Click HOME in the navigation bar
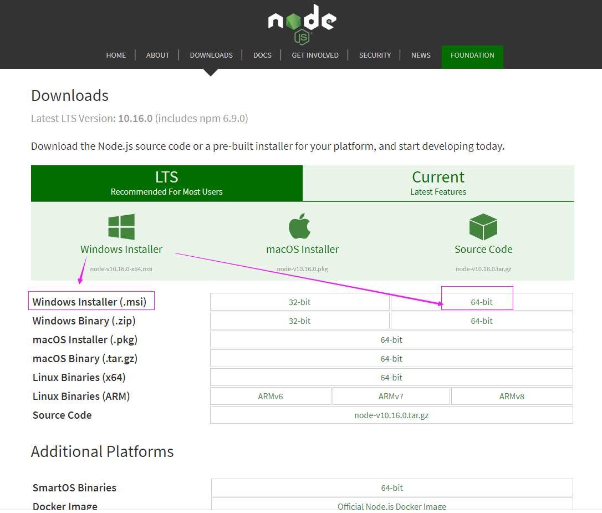The width and height of the screenshot is (602, 513). [116, 55]
